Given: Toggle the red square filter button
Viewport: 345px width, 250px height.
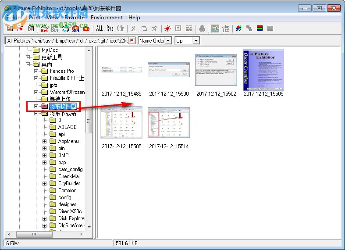Looking at the screenshot, I should click(x=132, y=40).
